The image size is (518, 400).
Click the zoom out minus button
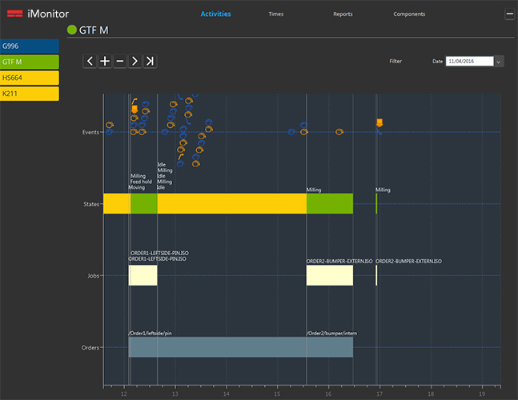click(119, 61)
